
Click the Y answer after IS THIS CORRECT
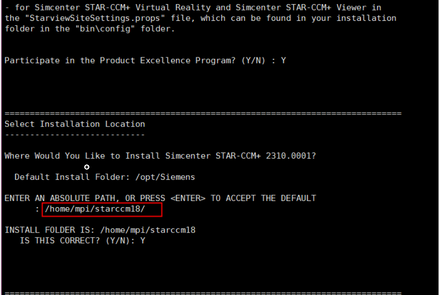pyautogui.click(x=143, y=241)
